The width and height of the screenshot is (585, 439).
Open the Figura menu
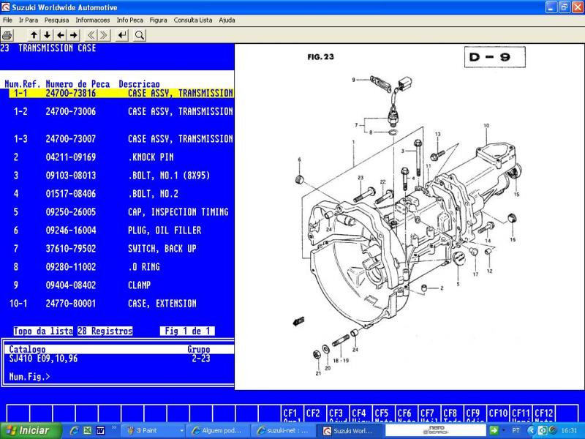click(158, 20)
